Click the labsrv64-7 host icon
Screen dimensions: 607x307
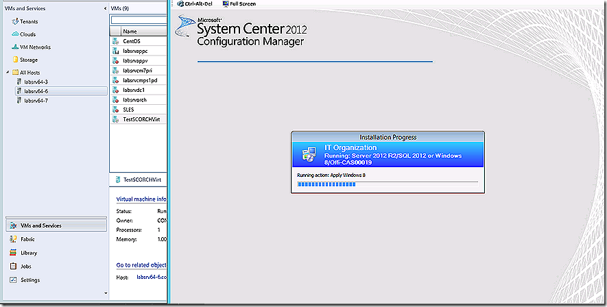(19, 101)
